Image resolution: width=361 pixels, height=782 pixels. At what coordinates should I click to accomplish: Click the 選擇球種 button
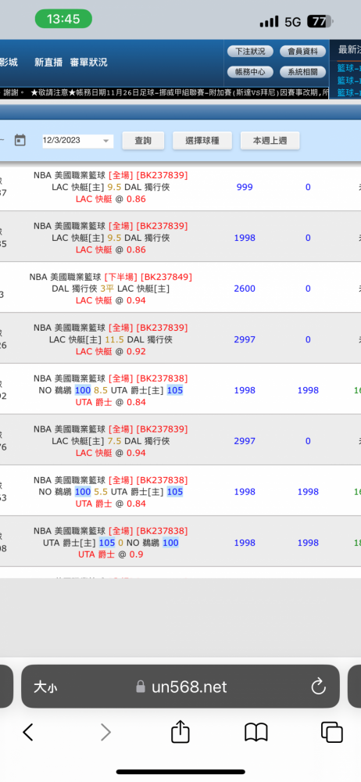tap(202, 141)
